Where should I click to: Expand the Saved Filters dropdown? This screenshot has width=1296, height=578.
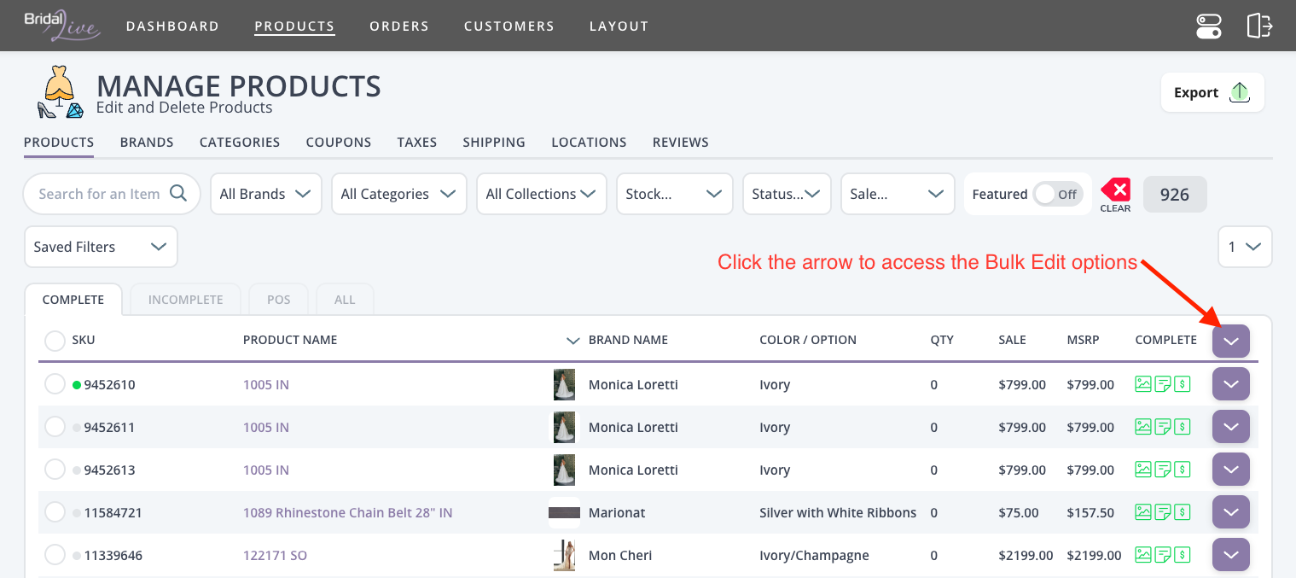101,247
